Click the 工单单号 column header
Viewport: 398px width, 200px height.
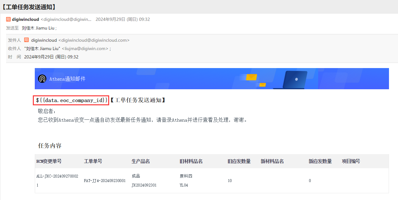[93, 161]
